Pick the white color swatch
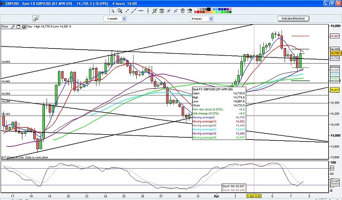This screenshot has width=342, height=200. pyautogui.click(x=195, y=9)
